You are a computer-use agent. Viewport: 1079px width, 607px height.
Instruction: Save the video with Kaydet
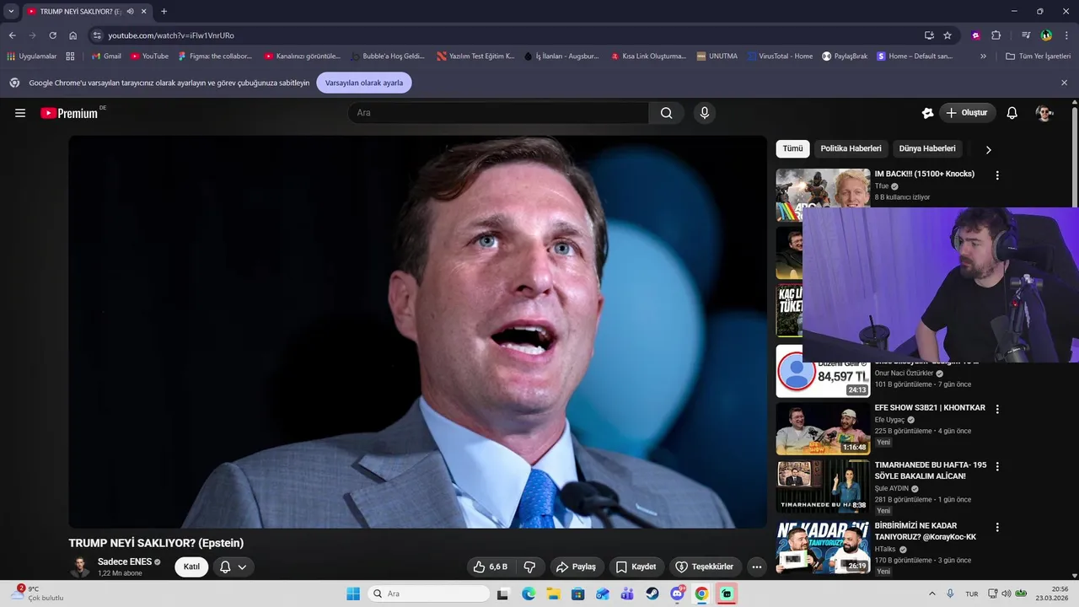(636, 567)
